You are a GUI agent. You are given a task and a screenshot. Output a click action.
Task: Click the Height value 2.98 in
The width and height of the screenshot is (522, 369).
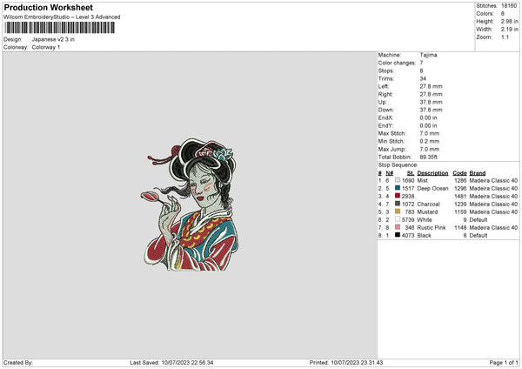(x=509, y=21)
